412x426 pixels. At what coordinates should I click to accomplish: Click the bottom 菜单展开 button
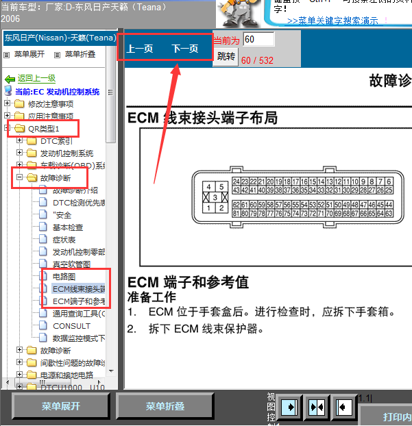[61, 406]
